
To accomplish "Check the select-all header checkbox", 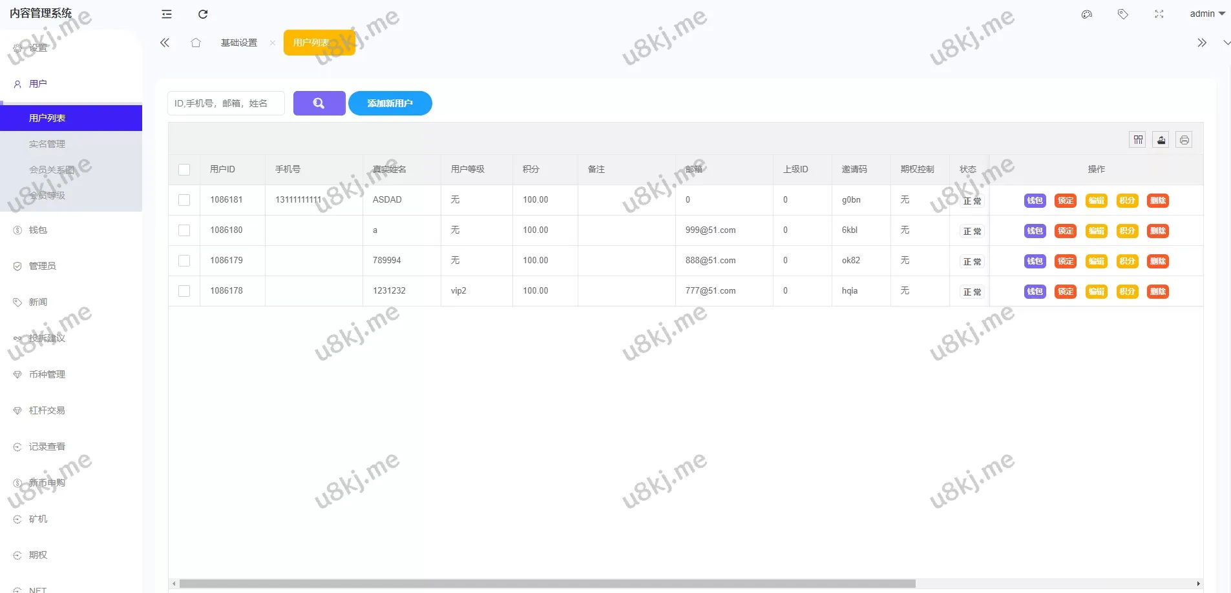I will coord(184,170).
